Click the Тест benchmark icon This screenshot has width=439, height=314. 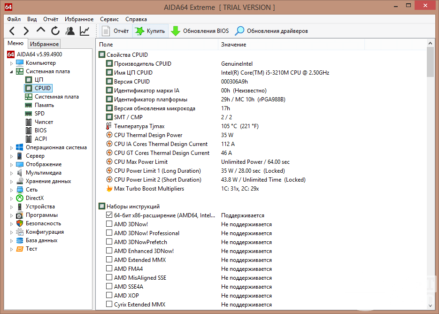point(20,249)
